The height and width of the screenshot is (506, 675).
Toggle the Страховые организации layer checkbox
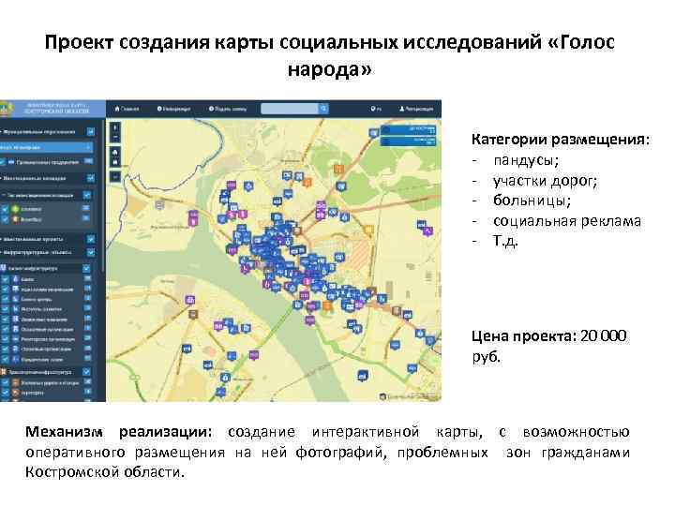tap(5, 349)
